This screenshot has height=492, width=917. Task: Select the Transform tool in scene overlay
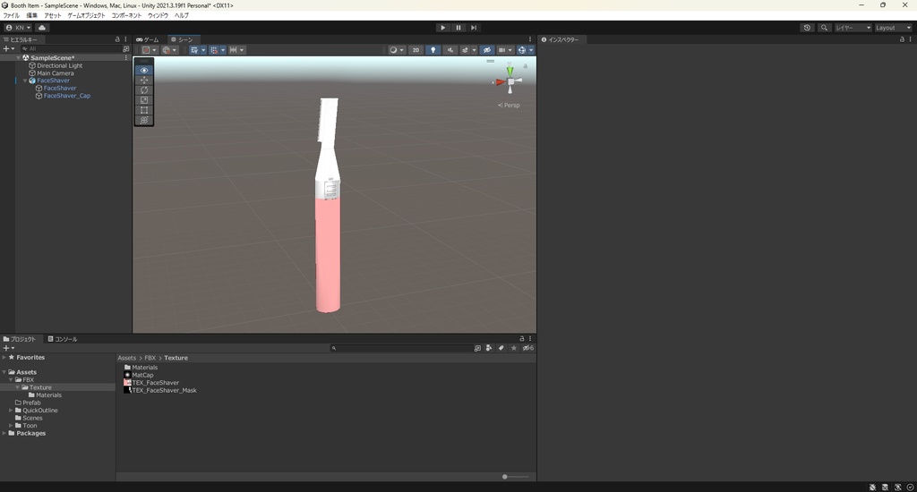tap(144, 120)
